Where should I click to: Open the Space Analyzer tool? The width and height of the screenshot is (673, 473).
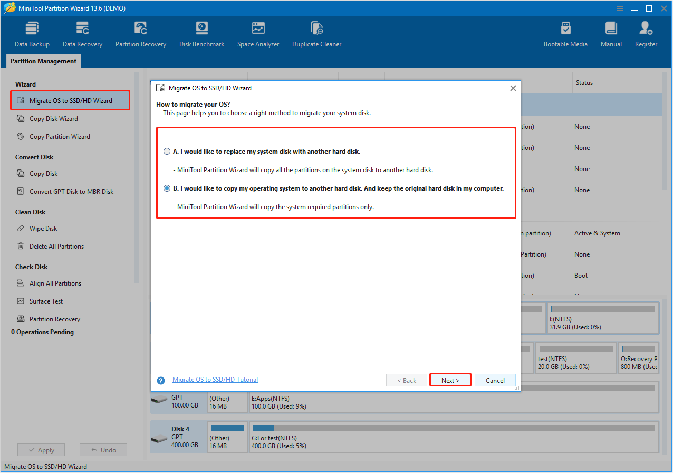[258, 35]
